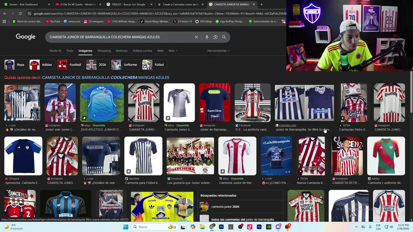Filter images by Football chip
The height and width of the screenshot is (232, 413).
point(70,65)
